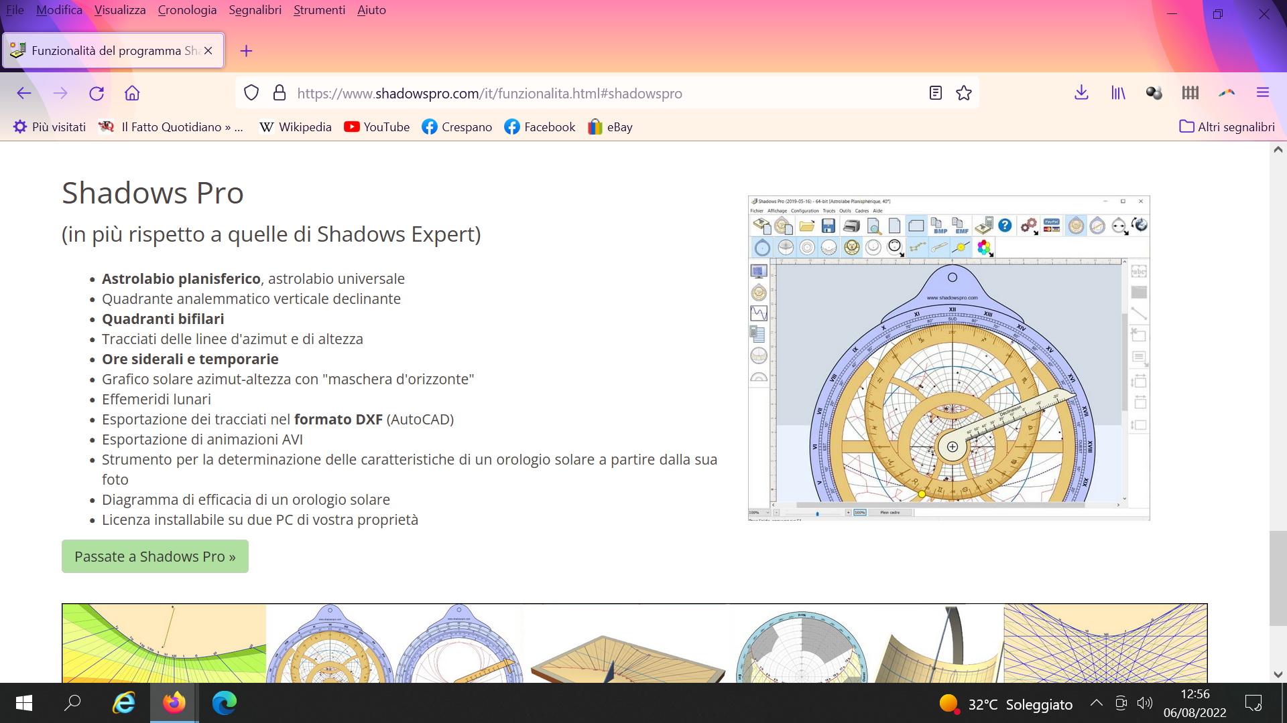The image size is (1287, 723).
Task: Expand the Altri segnalibri folder
Action: click(x=1227, y=127)
